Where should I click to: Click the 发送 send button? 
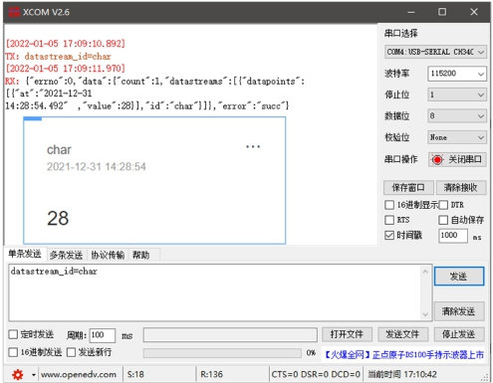(x=459, y=277)
